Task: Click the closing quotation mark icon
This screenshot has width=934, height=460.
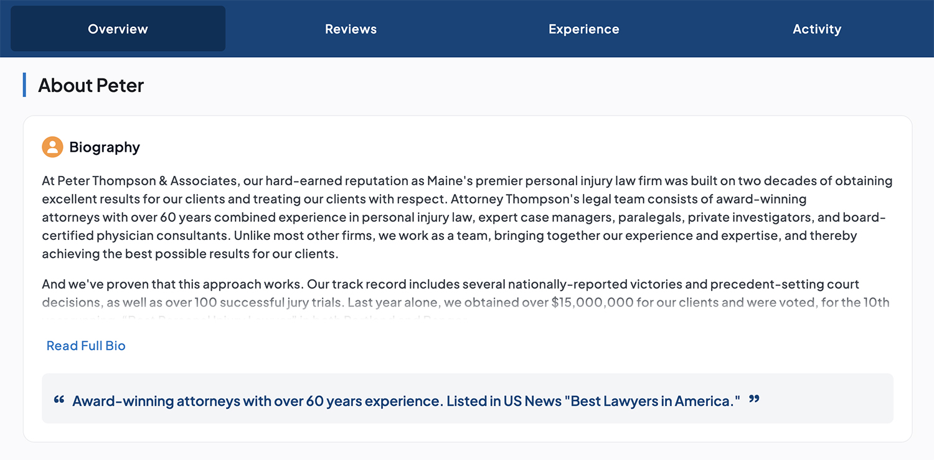Action: click(x=754, y=400)
